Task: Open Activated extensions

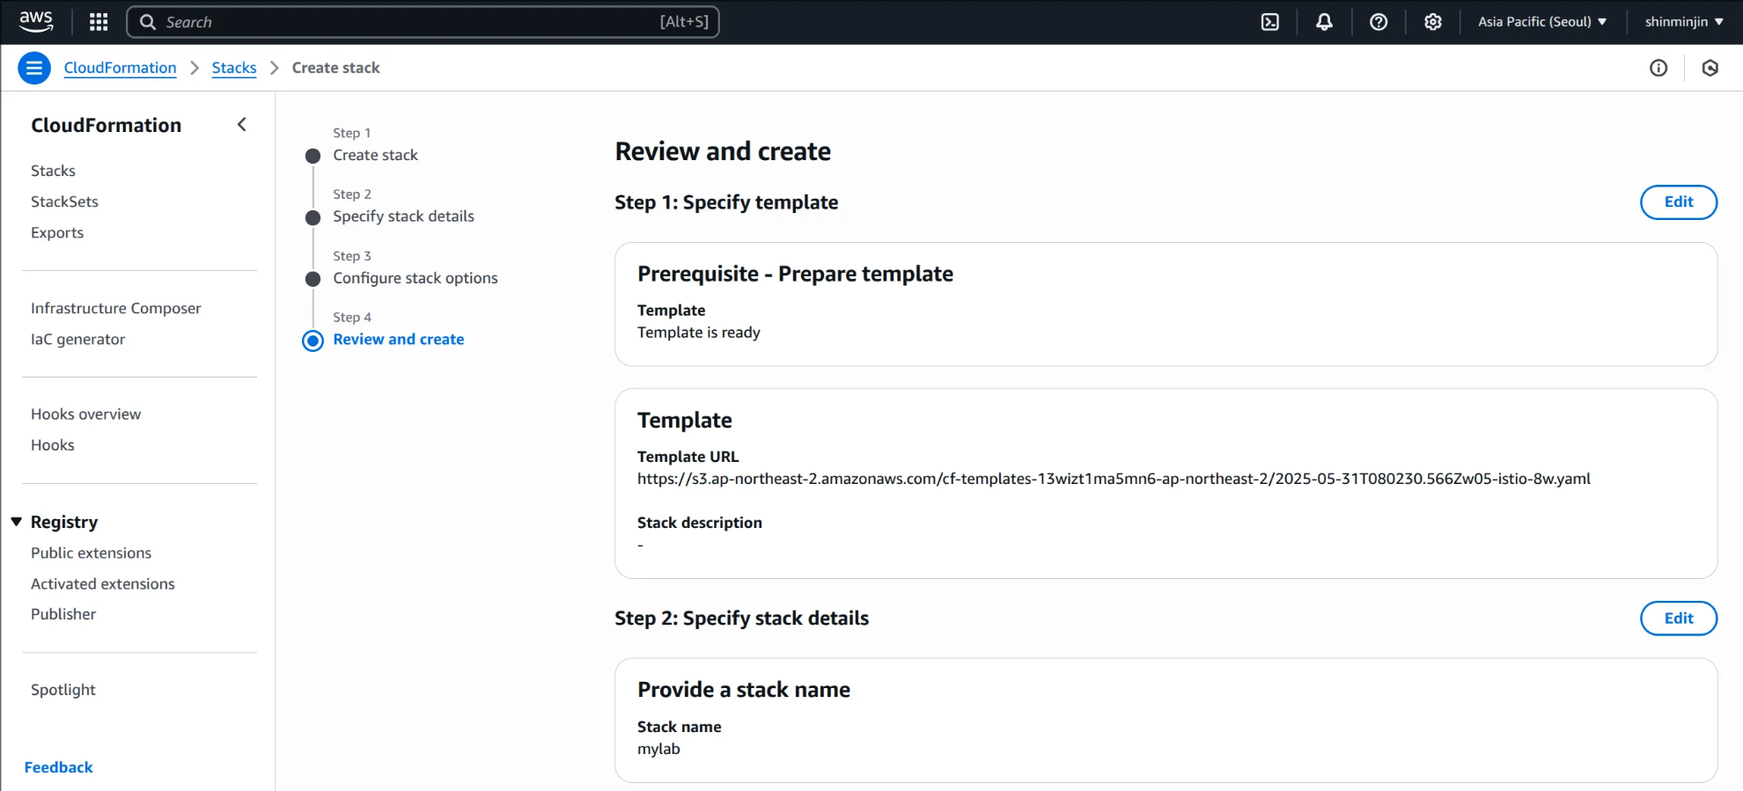Action: click(102, 583)
